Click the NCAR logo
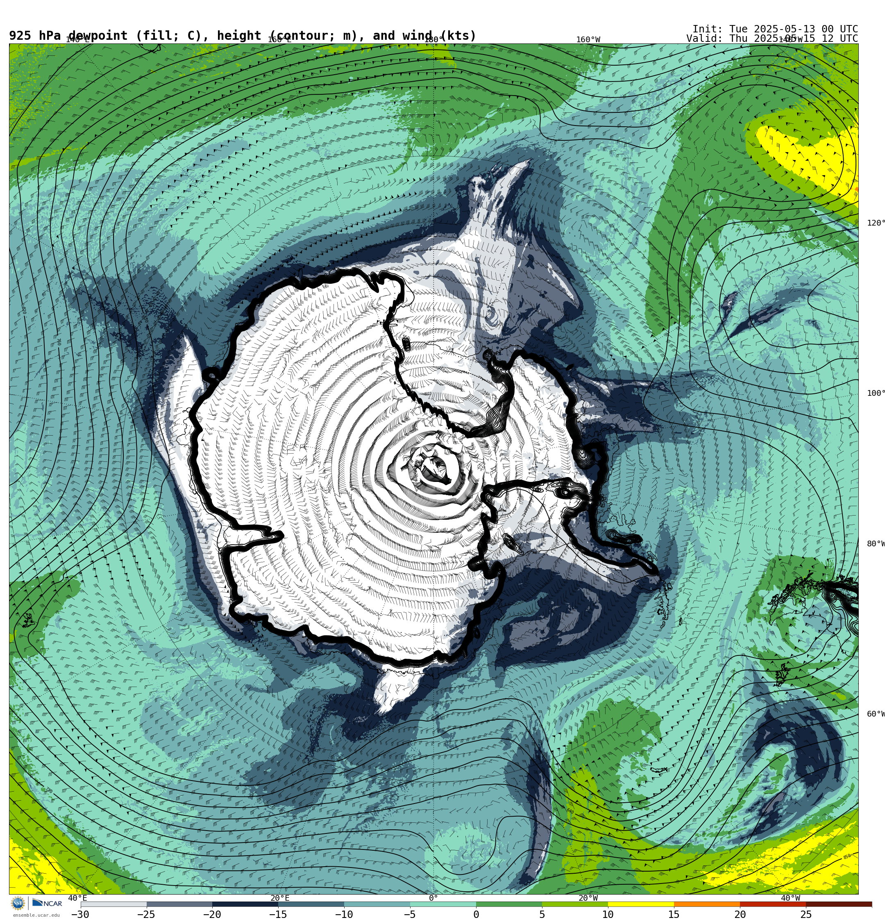The image size is (885, 920). click(x=47, y=903)
